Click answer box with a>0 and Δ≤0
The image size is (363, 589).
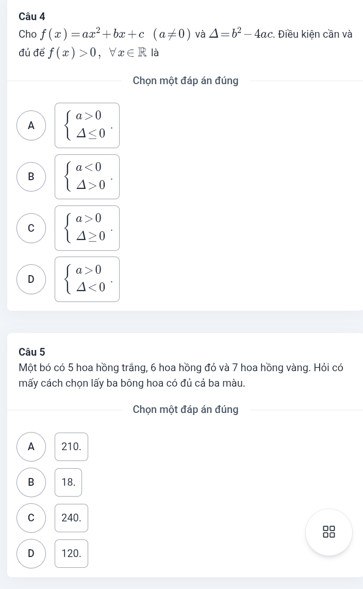point(87,125)
